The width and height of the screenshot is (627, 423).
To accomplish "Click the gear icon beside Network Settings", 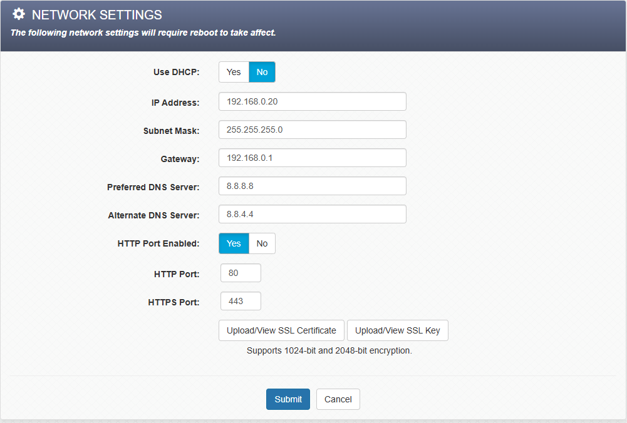I will click(19, 14).
